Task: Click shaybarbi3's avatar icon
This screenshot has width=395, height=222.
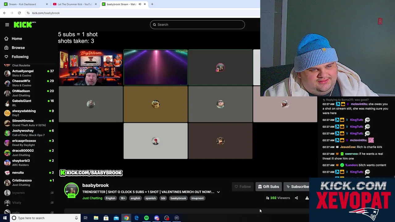Action: coord(7,163)
